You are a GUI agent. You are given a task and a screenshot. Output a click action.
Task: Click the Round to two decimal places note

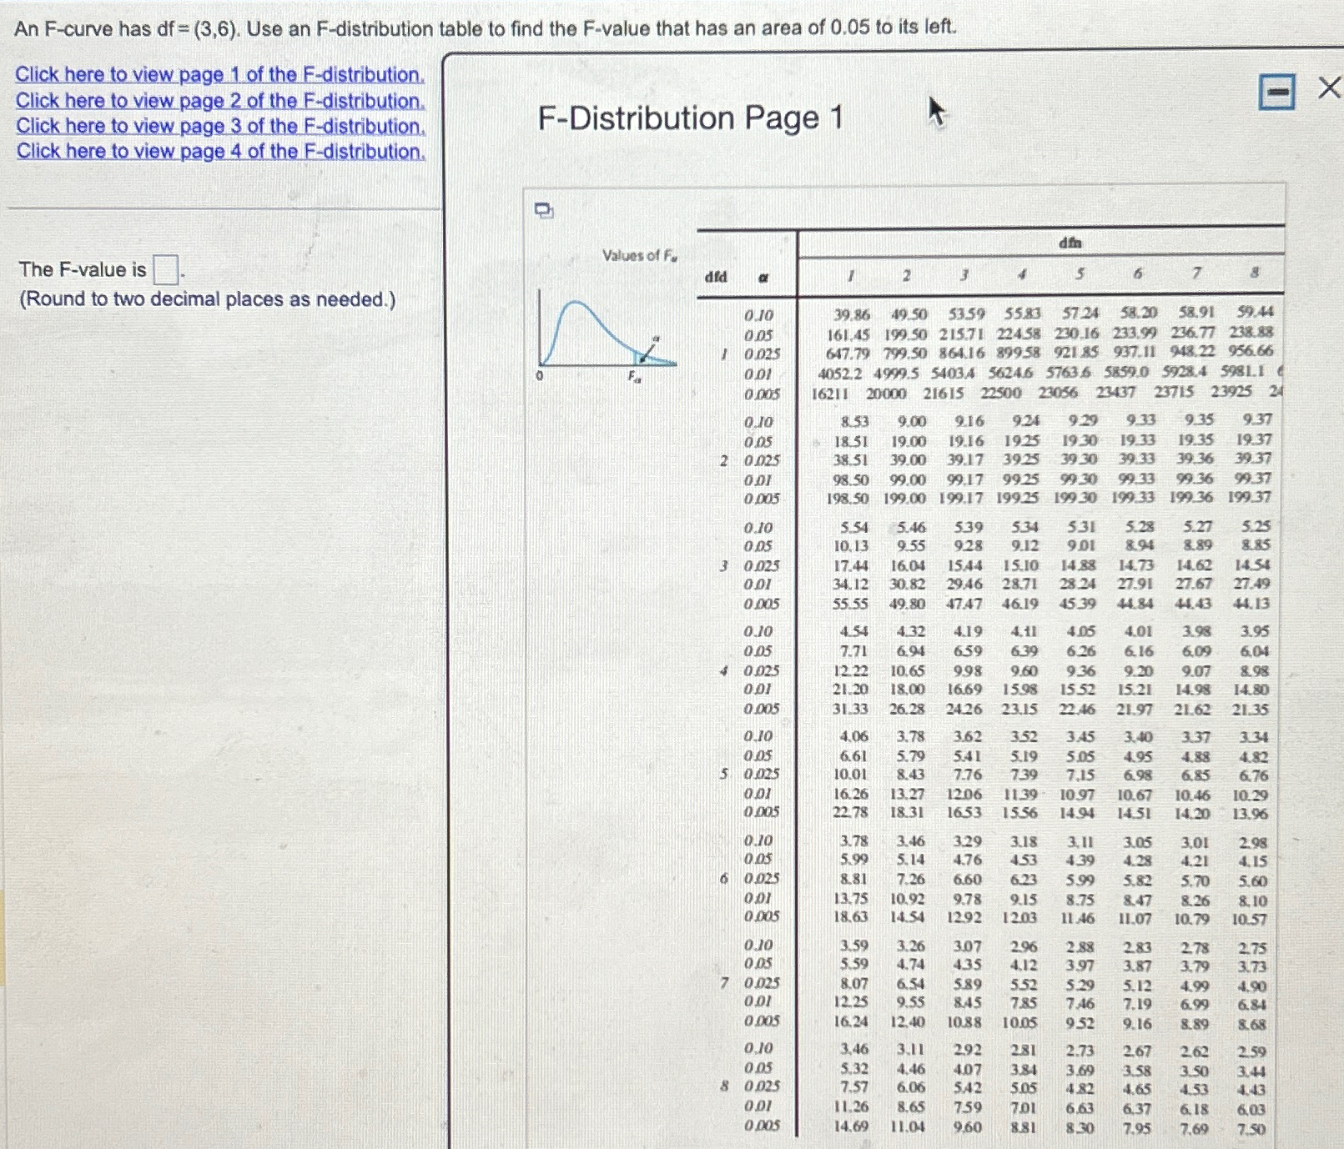point(207,299)
